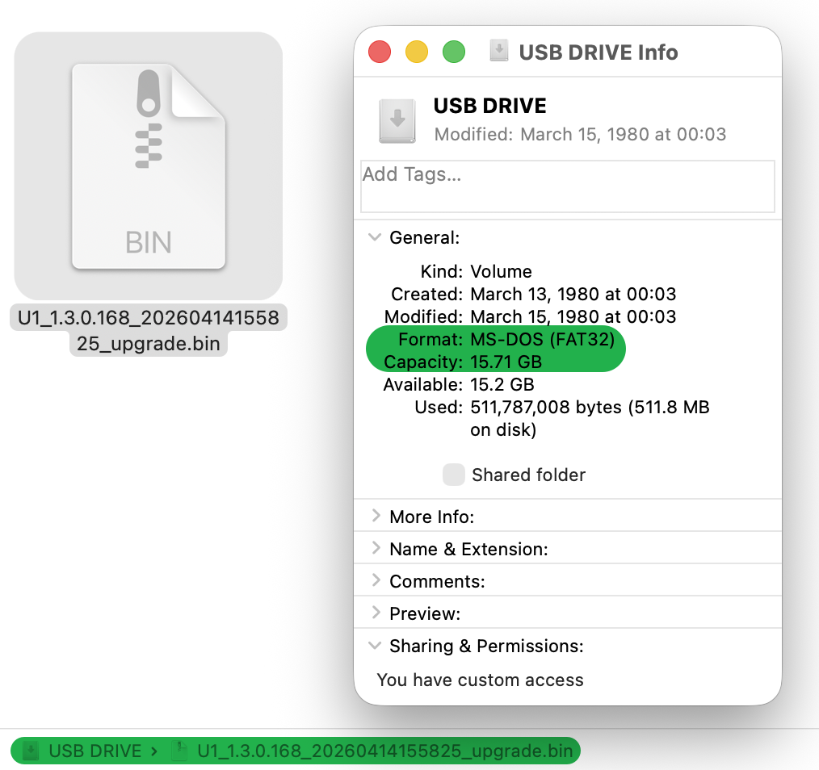This screenshot has width=819, height=770.
Task: Select the USB DRIVE label in the path bar
Action: tap(94, 751)
